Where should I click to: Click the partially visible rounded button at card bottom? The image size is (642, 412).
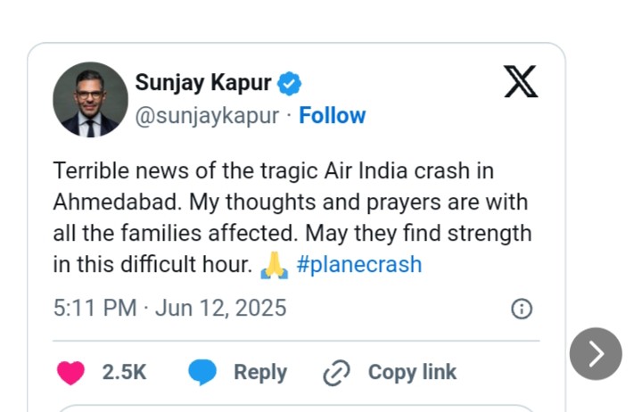(296, 408)
